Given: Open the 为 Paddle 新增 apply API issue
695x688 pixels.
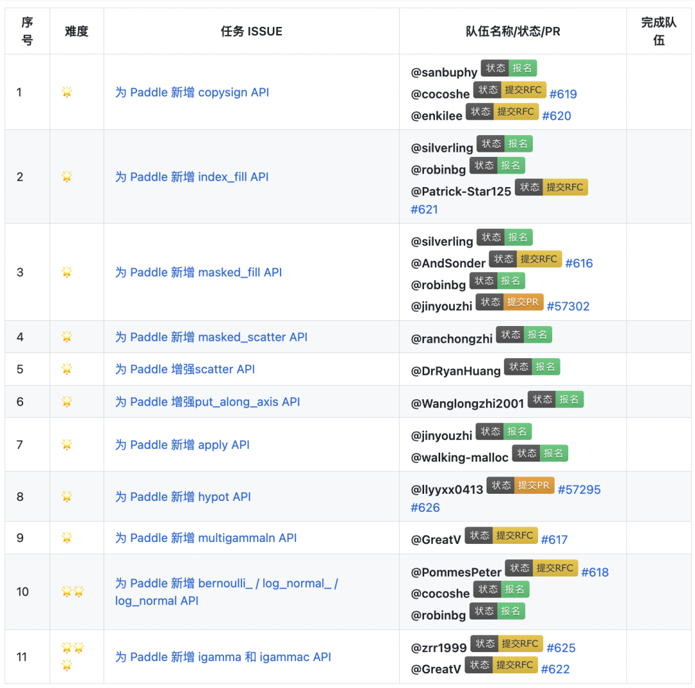Looking at the screenshot, I should pos(182,445).
